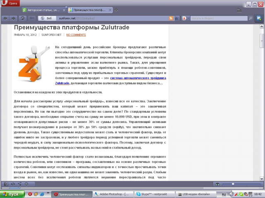265x198 pixels.
Task: Click the 'SUNFOREX.NET' author label
Action: pos(51,35)
